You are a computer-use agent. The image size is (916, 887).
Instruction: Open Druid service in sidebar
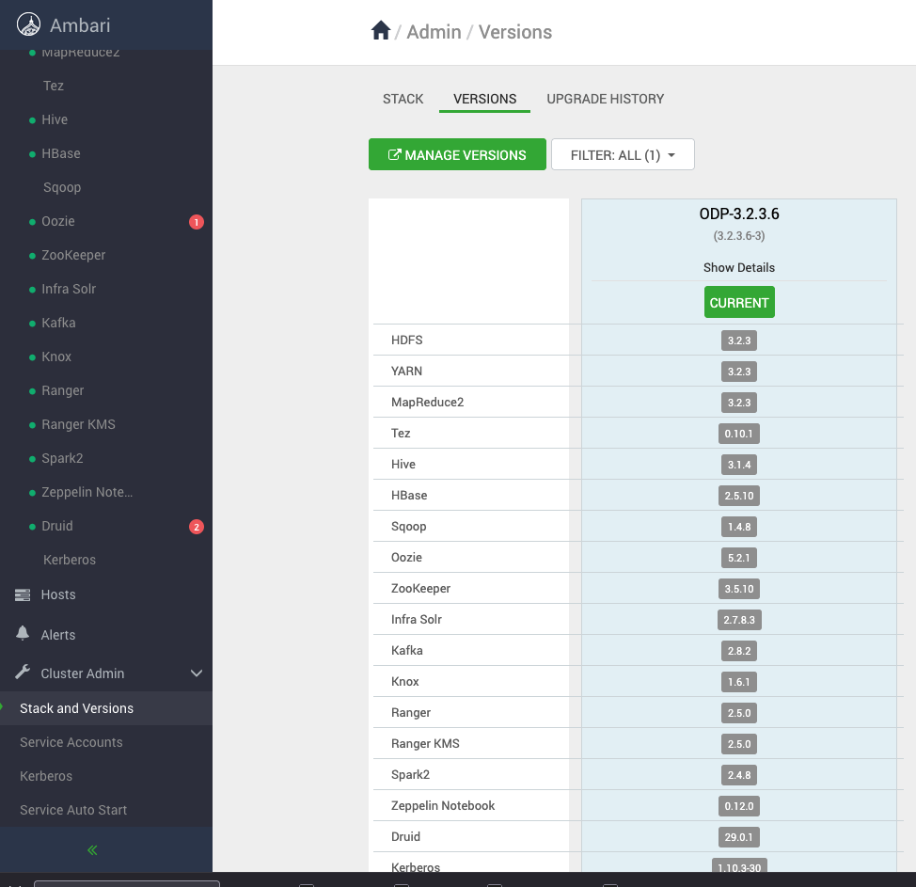[56, 527]
